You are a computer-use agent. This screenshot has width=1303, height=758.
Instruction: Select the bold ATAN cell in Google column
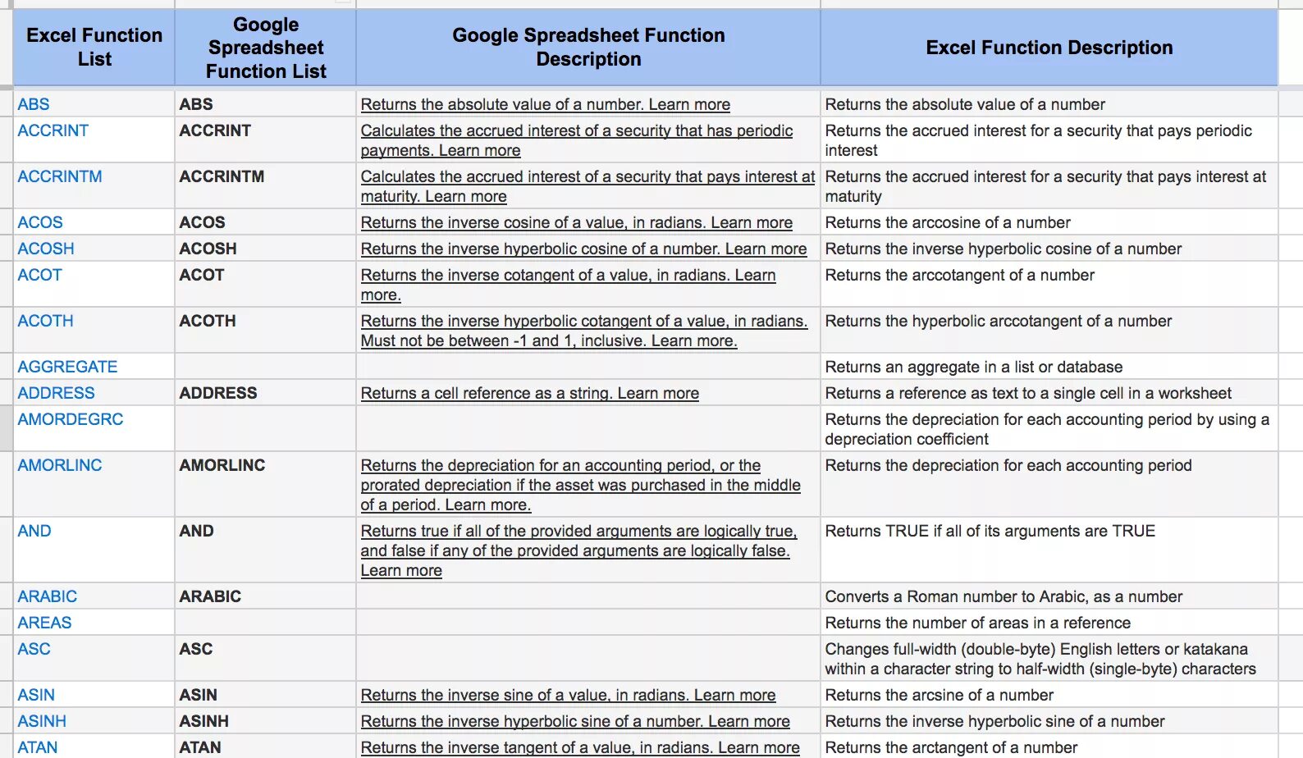tap(266, 747)
